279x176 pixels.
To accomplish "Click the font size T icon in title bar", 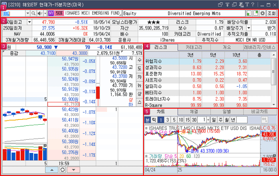I will point(247,5).
